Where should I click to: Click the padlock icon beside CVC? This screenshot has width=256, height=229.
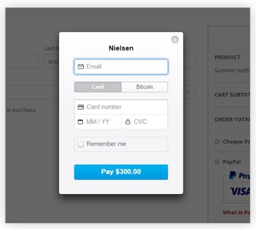[x=128, y=122]
